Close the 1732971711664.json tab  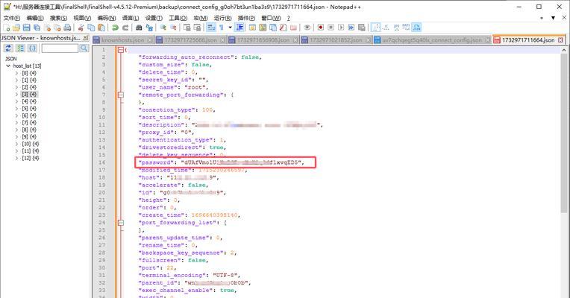pos(560,40)
